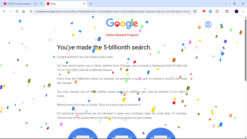Reload the current page

(17, 11)
